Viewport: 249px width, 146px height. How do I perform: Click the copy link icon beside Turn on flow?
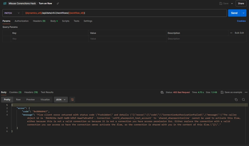point(58,3)
